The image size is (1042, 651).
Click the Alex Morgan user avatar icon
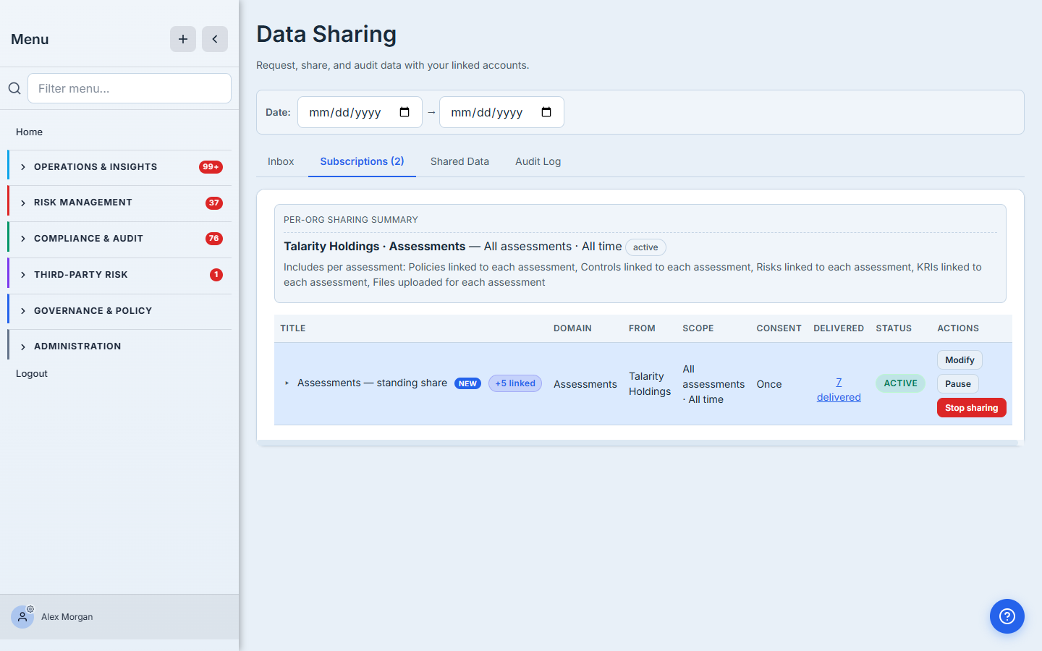pos(22,617)
